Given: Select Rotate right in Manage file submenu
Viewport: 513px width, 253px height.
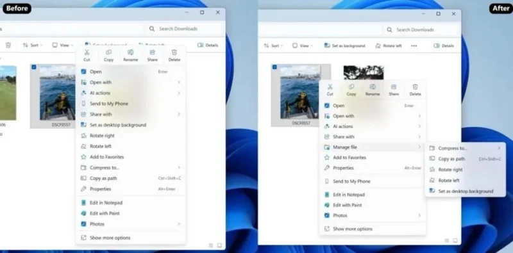Looking at the screenshot, I should click(465, 170).
